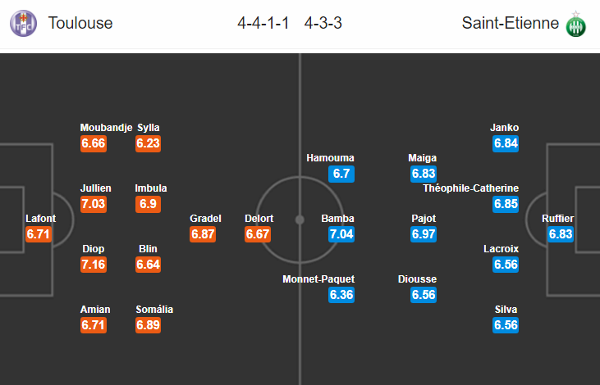
Task: Click the 4-4-1-1 formation label
Action: [x=263, y=23]
